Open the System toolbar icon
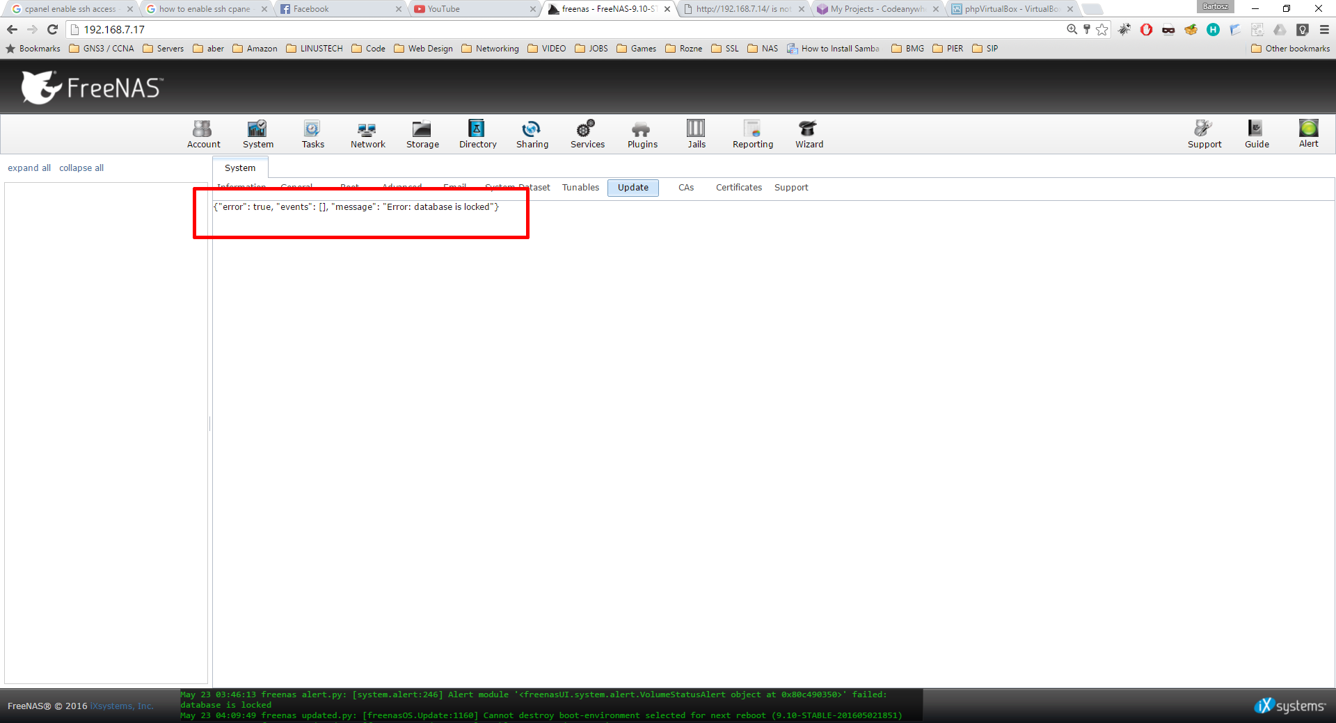Viewport: 1336px width, 723px height. (257, 134)
